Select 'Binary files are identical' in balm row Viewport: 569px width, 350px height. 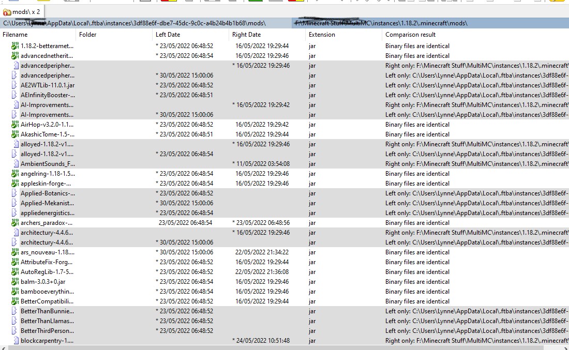[417, 281]
